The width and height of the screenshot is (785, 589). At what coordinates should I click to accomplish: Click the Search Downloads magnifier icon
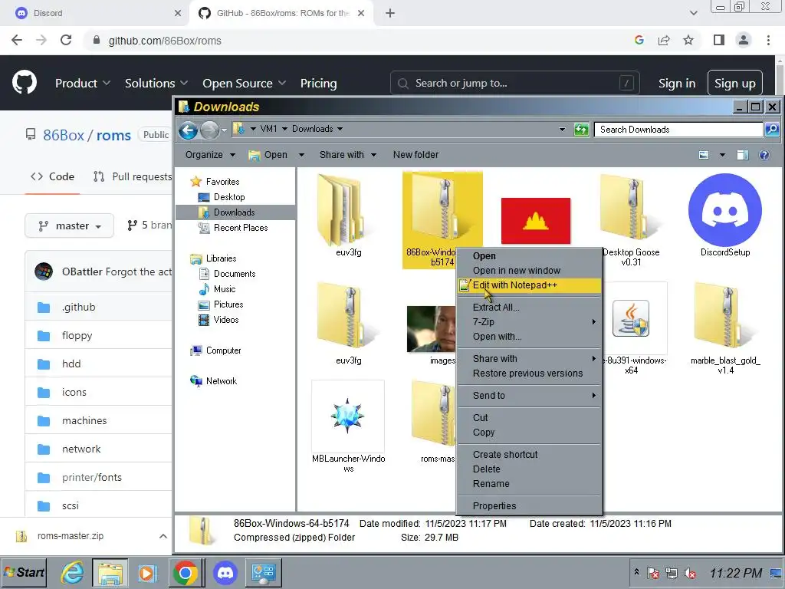click(x=772, y=130)
